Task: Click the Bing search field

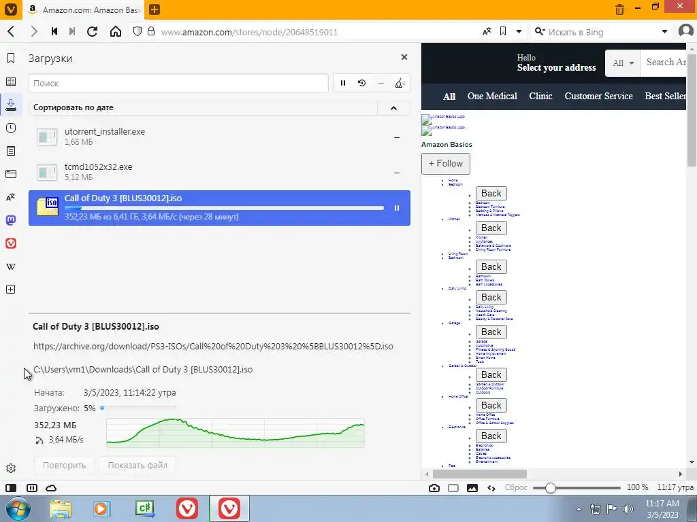Action: 602,32
